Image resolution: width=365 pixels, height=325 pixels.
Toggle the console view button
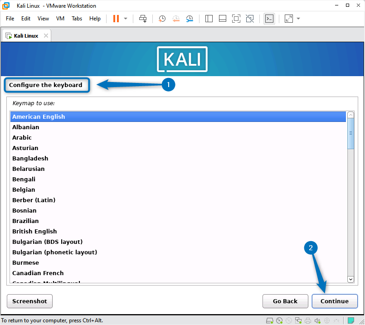tap(269, 19)
